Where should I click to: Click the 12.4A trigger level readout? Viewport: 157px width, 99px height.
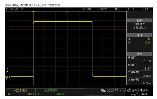pos(145,9)
